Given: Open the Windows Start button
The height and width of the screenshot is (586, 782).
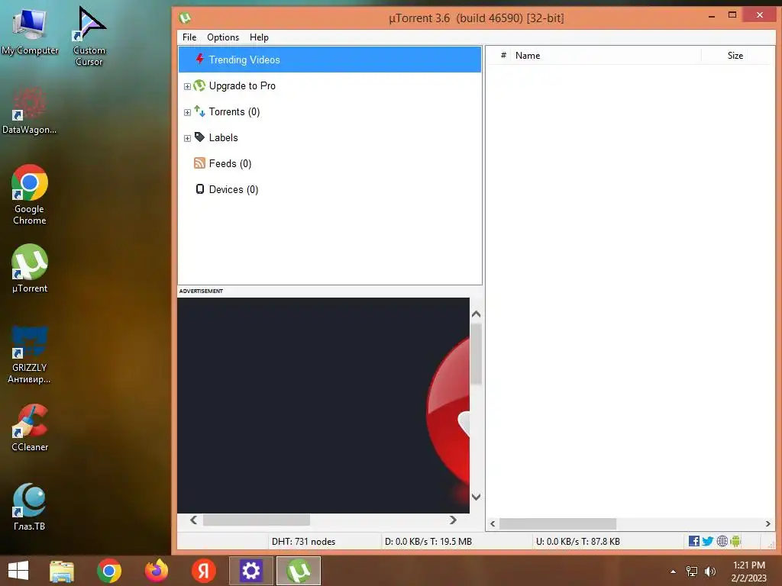Looking at the screenshot, I should coord(18,571).
